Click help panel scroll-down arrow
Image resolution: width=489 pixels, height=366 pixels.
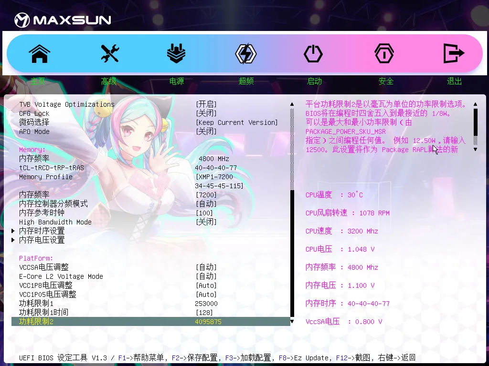pyautogui.click(x=475, y=149)
